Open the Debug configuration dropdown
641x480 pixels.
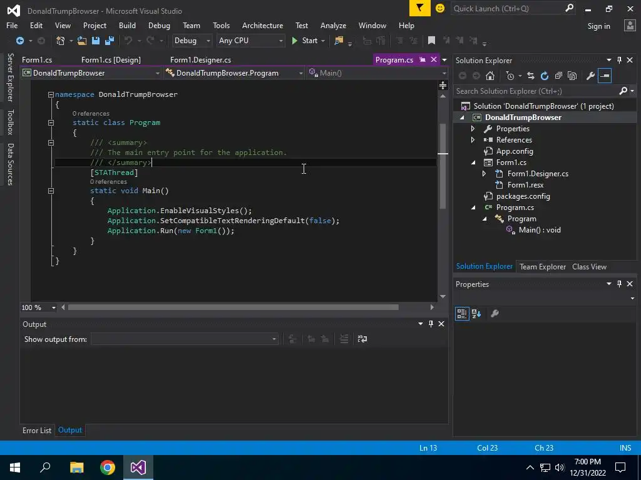click(192, 41)
